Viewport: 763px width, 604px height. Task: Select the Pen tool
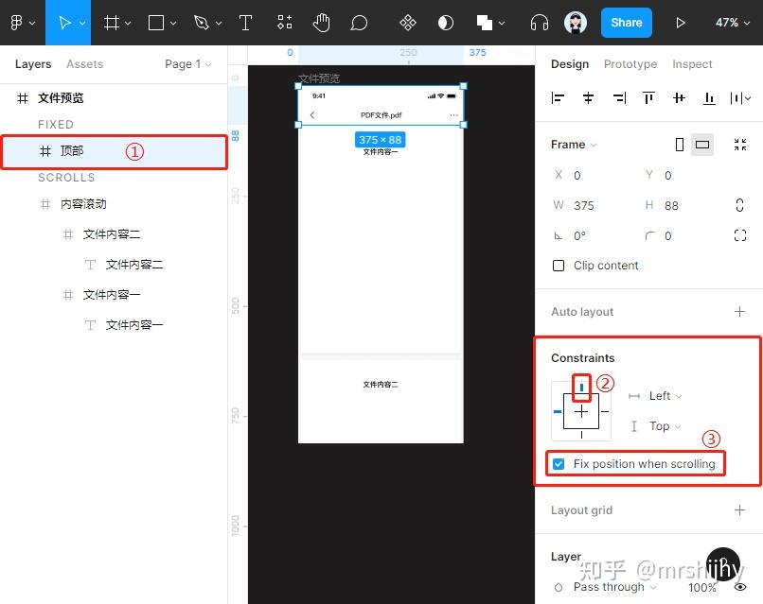202,22
